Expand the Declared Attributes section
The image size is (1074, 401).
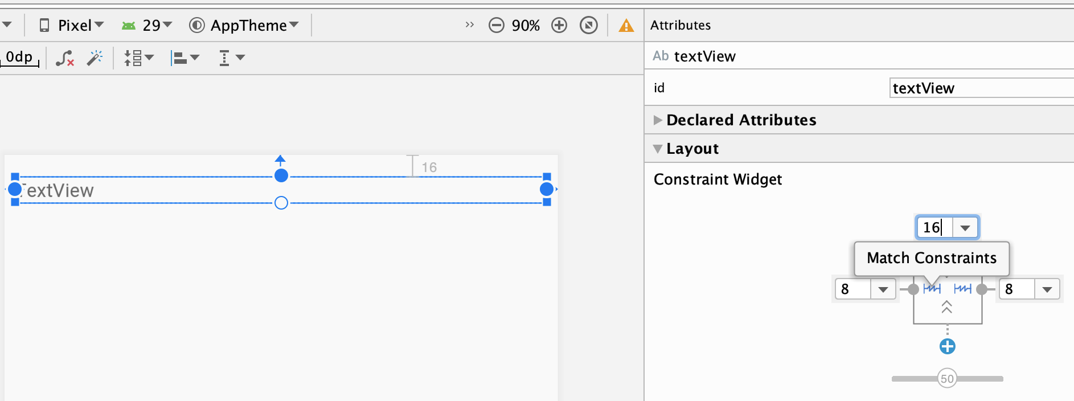click(x=658, y=120)
